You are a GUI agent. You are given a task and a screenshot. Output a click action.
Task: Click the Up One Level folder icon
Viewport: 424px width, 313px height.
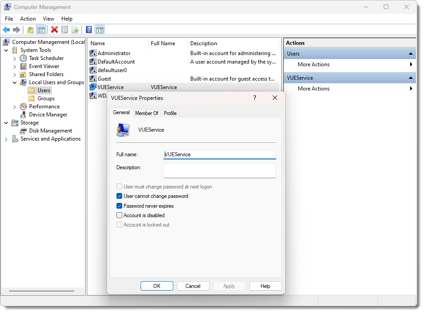point(30,30)
